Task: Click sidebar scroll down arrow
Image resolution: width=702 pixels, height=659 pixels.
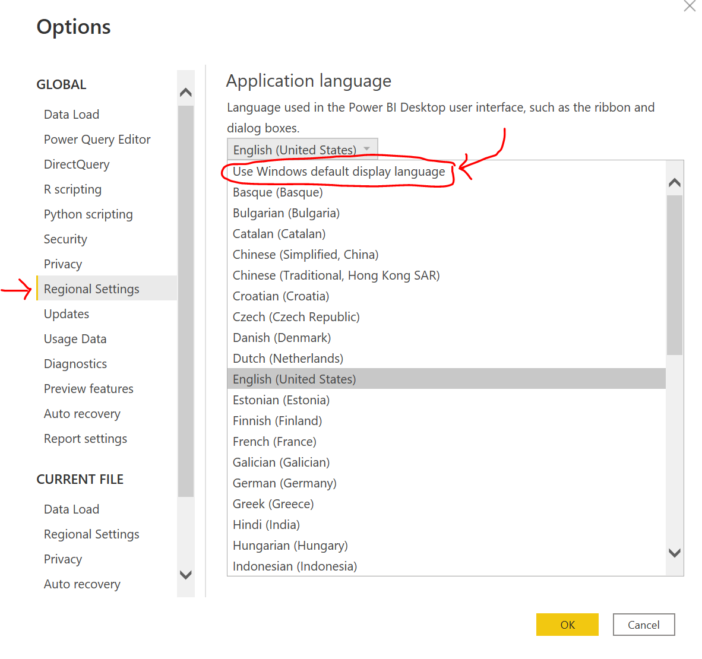Action: (186, 575)
